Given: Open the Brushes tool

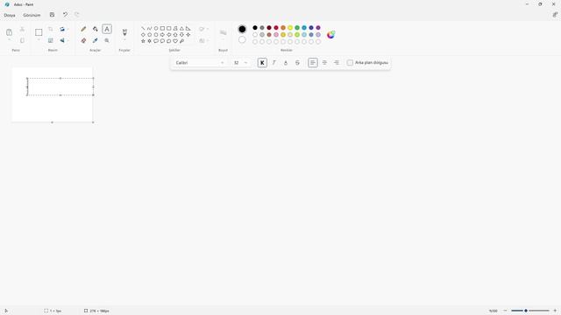Looking at the screenshot, I should click(x=124, y=32).
